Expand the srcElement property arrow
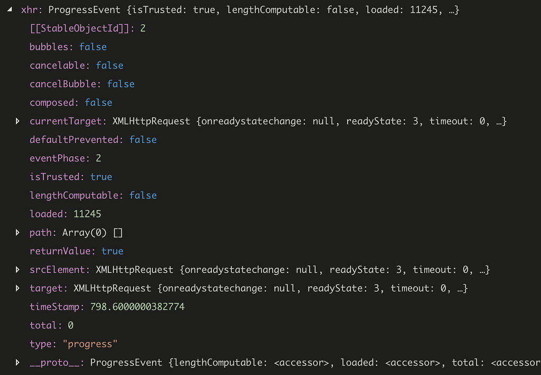This screenshot has width=541, height=375. (x=18, y=270)
